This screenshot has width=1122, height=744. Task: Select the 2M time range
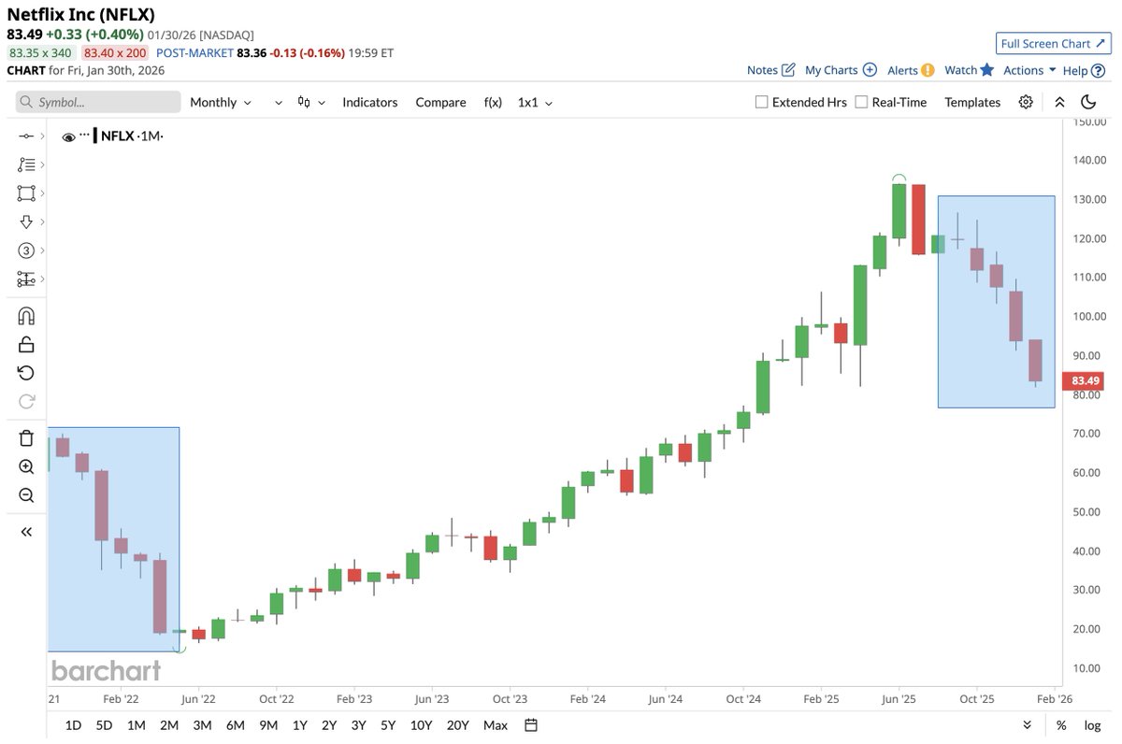click(x=169, y=724)
